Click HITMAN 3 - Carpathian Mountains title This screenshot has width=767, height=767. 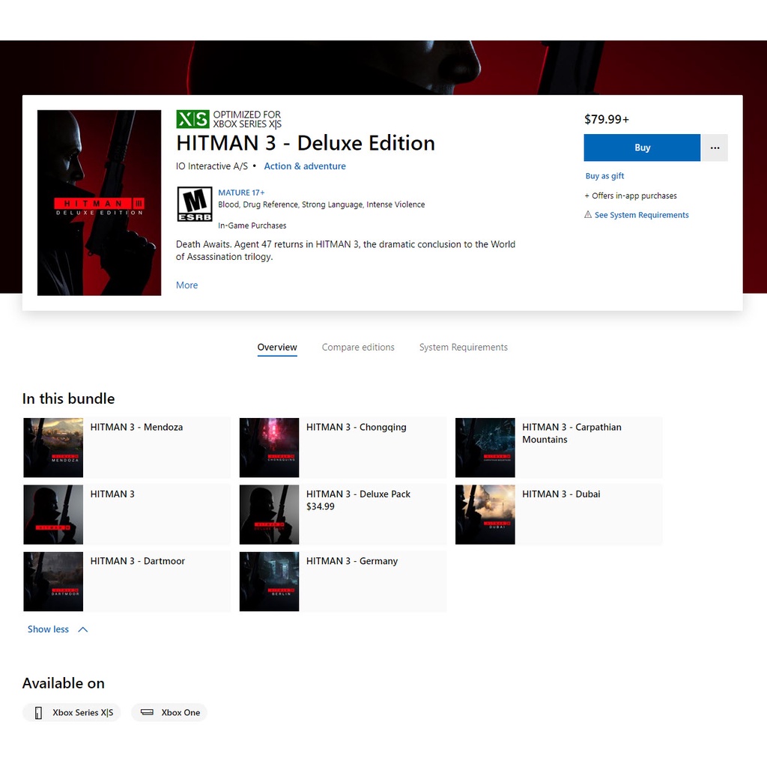tap(572, 433)
